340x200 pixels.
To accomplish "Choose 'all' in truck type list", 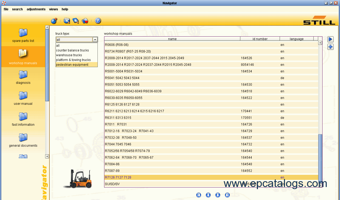I will pyautogui.click(x=76, y=46).
